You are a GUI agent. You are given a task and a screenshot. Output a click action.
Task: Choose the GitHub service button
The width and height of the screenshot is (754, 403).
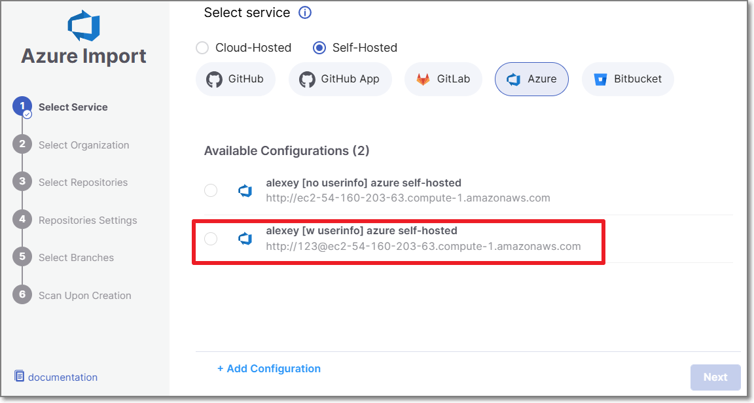[235, 79]
